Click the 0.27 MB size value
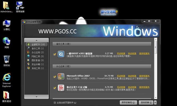 pyautogui.click(x=109, y=54)
